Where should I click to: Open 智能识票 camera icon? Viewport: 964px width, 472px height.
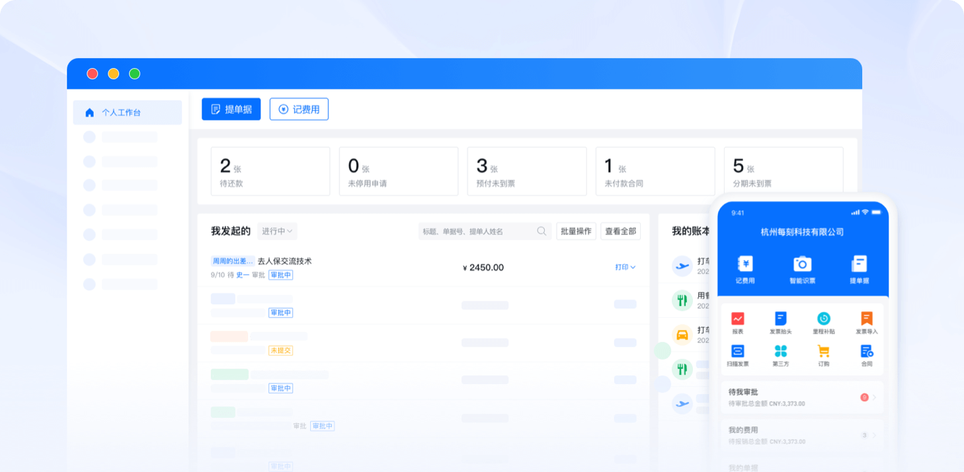click(802, 264)
